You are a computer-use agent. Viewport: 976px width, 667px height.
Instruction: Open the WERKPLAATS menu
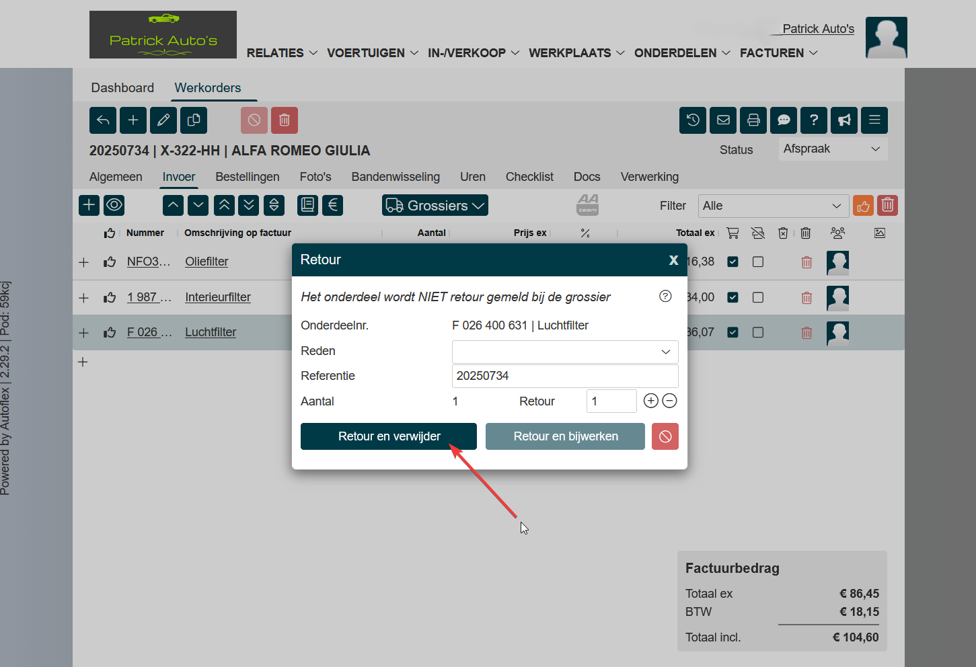point(576,53)
